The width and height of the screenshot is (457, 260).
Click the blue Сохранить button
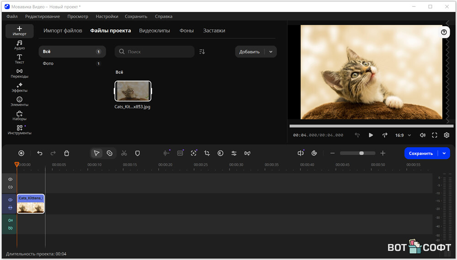420,153
